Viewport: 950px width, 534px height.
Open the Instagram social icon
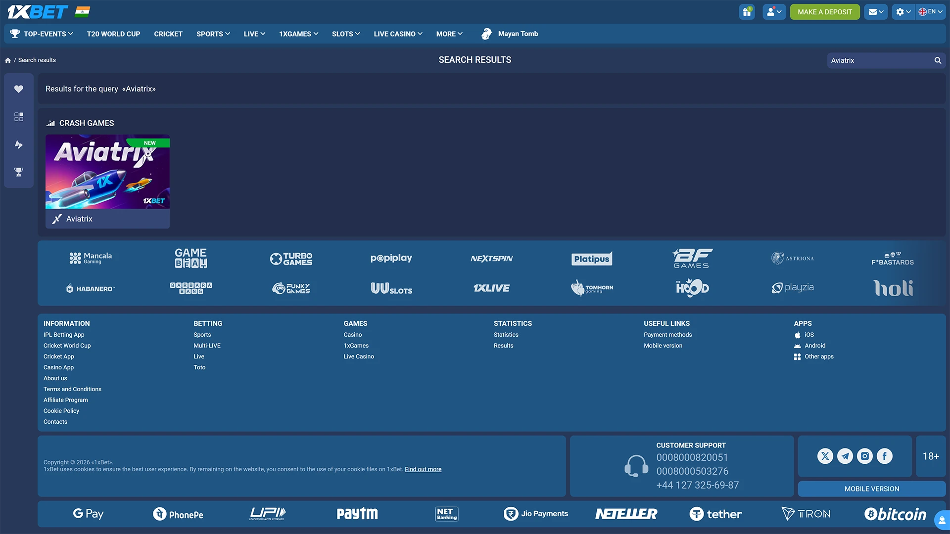tap(865, 456)
